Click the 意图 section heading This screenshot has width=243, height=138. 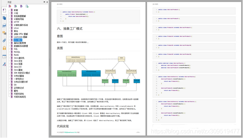coord(60,36)
